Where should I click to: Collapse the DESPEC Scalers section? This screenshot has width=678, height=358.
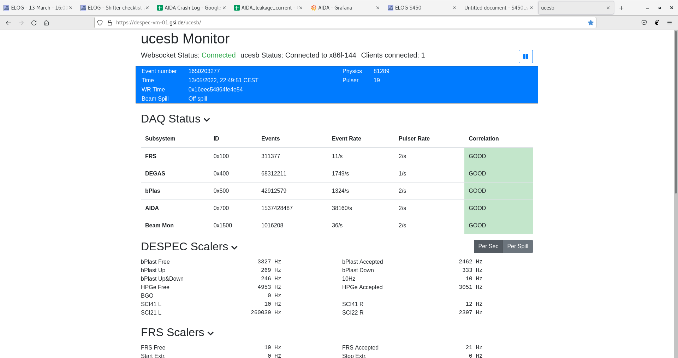[x=234, y=247]
